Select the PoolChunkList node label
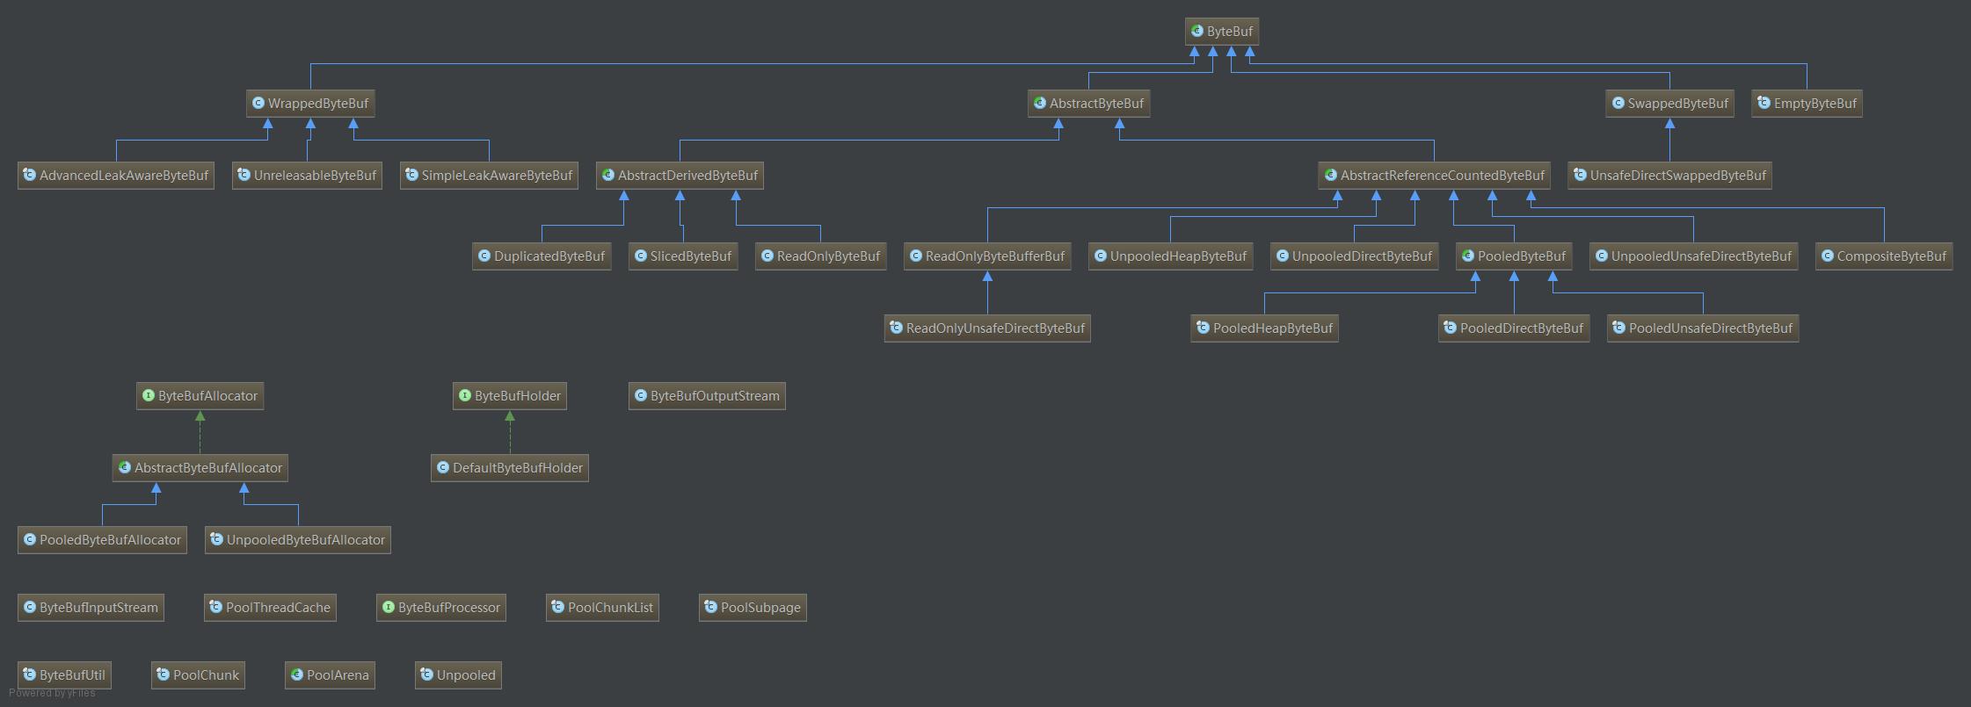 pyautogui.click(x=610, y=608)
